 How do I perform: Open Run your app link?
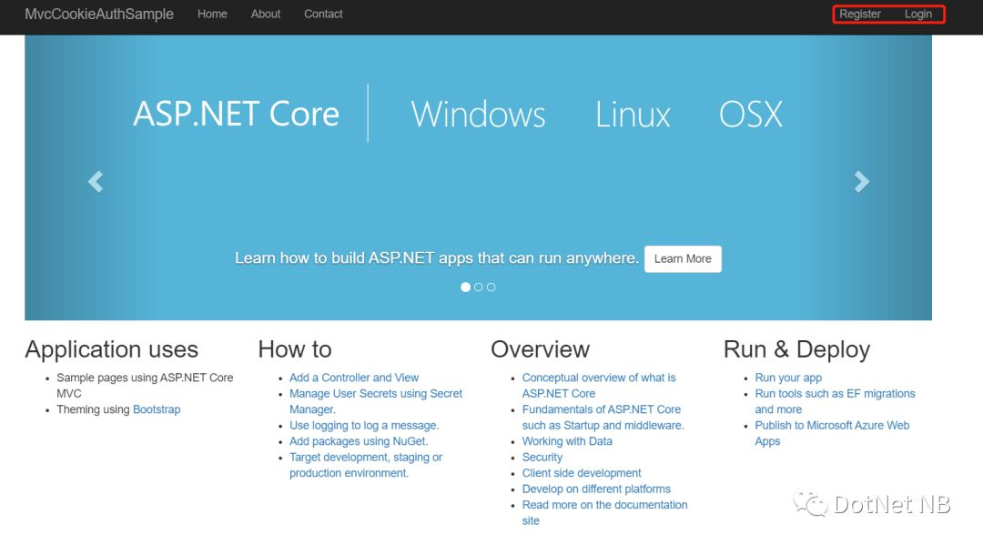[788, 378]
